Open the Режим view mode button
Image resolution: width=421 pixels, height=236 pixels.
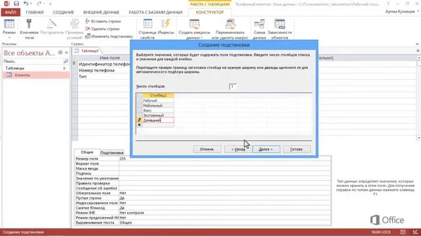[x=9, y=29]
